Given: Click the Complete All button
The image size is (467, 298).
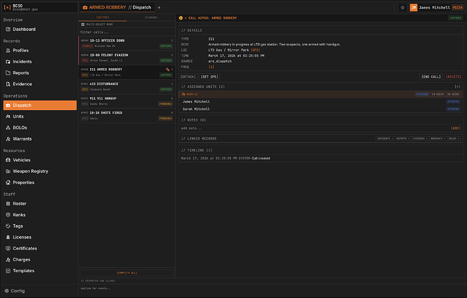Looking at the screenshot, I should tap(127, 273).
